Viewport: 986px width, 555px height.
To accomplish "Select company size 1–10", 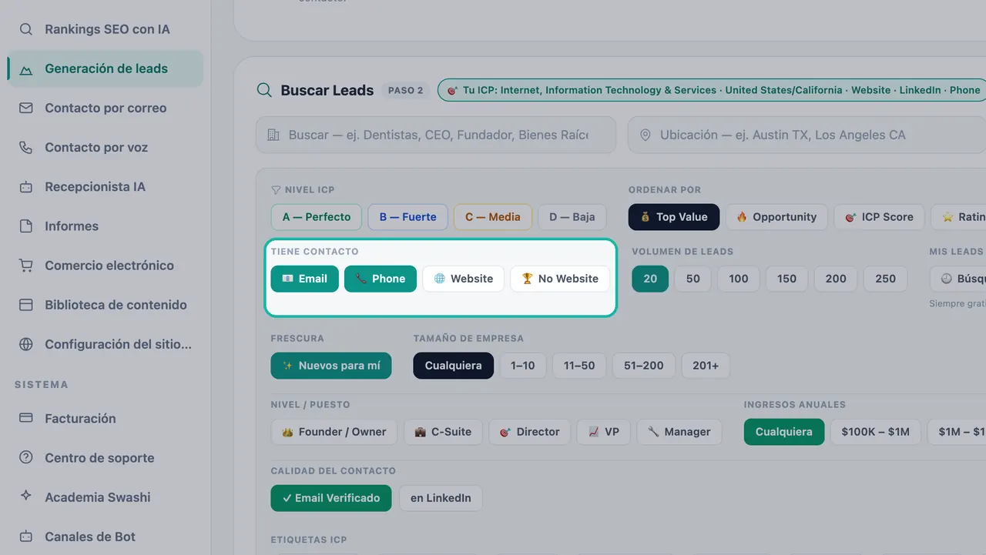I will click(523, 366).
